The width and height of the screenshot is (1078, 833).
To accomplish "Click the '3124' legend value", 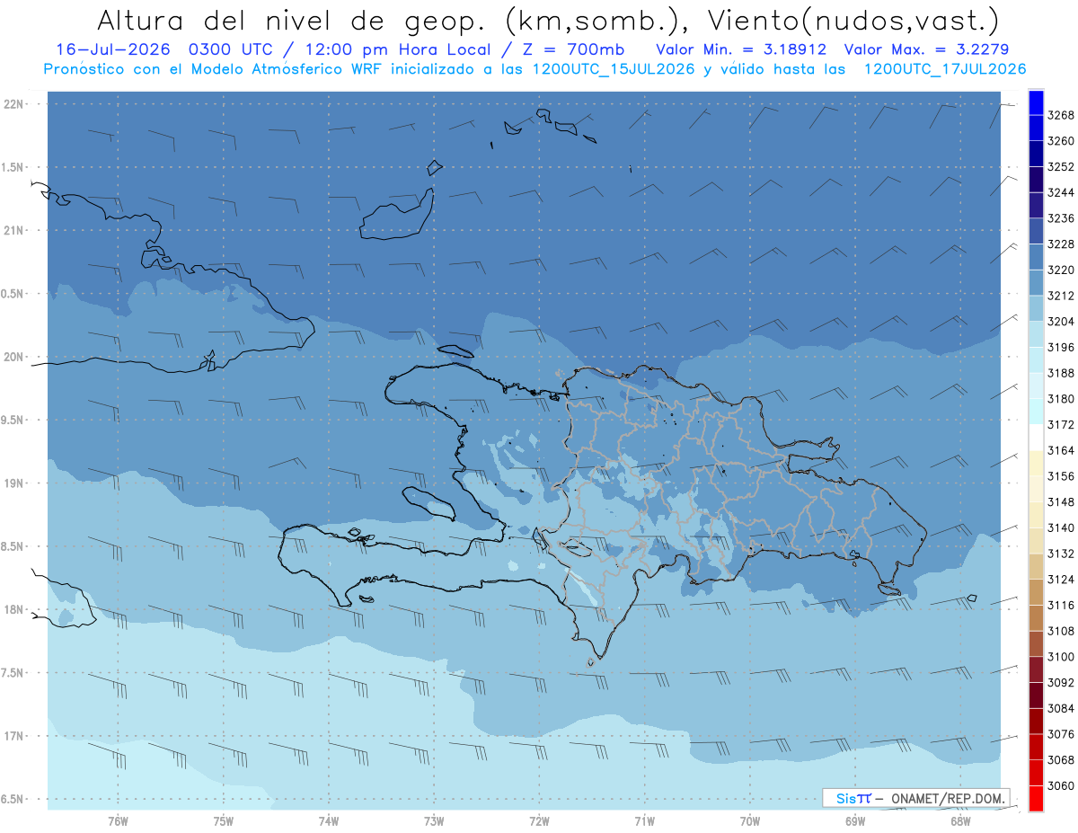I will tap(1061, 580).
